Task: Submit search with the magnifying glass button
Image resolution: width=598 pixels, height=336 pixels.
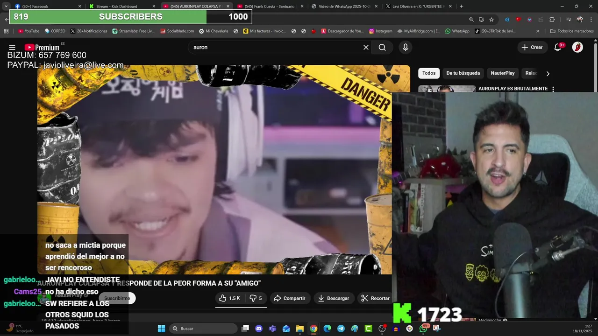Action: tap(382, 47)
